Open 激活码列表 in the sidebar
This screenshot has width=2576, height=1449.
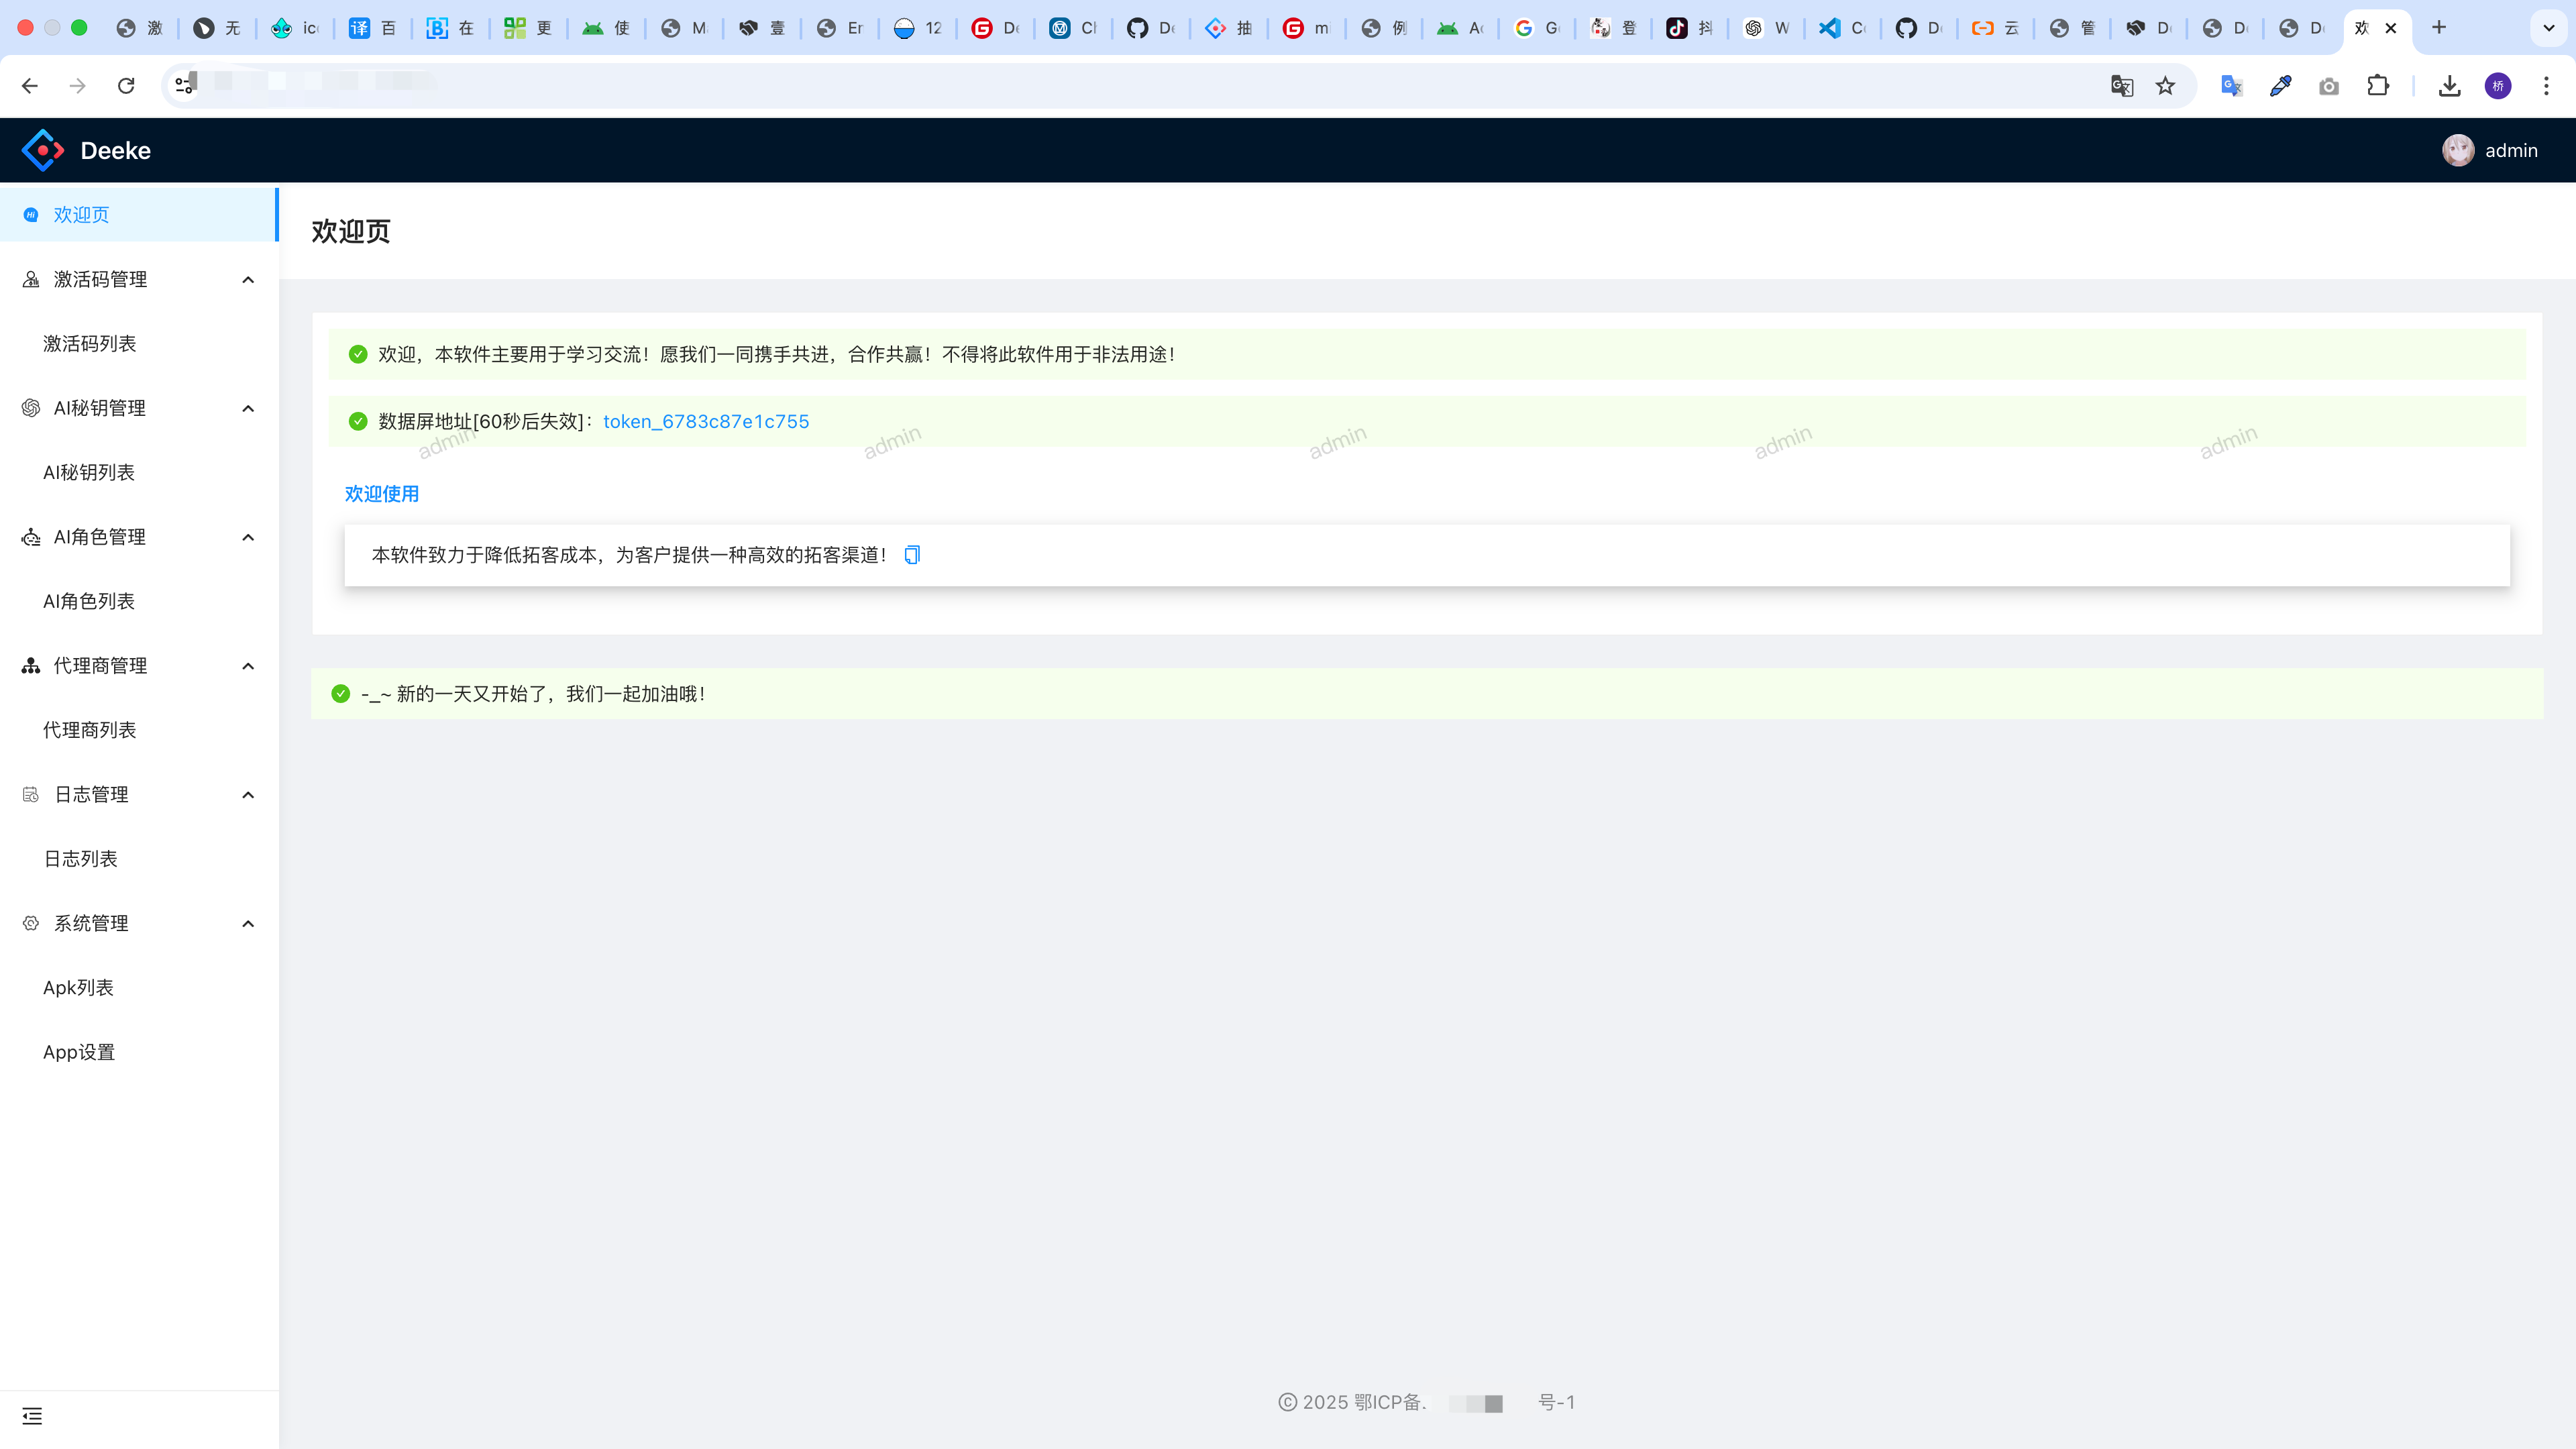point(90,344)
